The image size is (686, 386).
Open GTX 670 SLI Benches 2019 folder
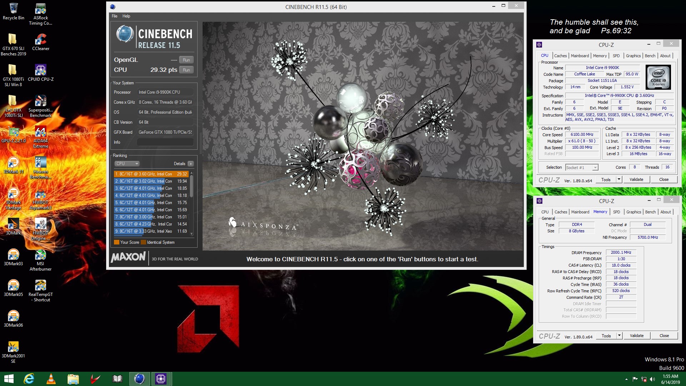14,45
